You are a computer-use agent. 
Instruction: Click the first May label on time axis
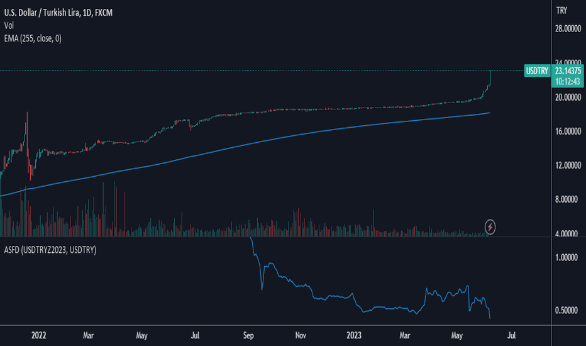(141, 335)
